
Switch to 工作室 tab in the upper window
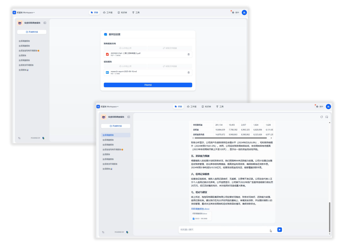point(108,13)
